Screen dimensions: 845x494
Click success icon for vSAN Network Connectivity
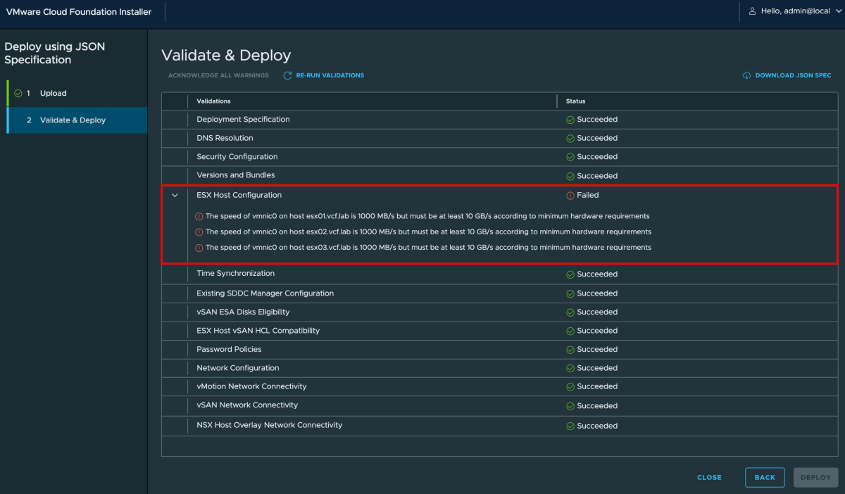570,406
